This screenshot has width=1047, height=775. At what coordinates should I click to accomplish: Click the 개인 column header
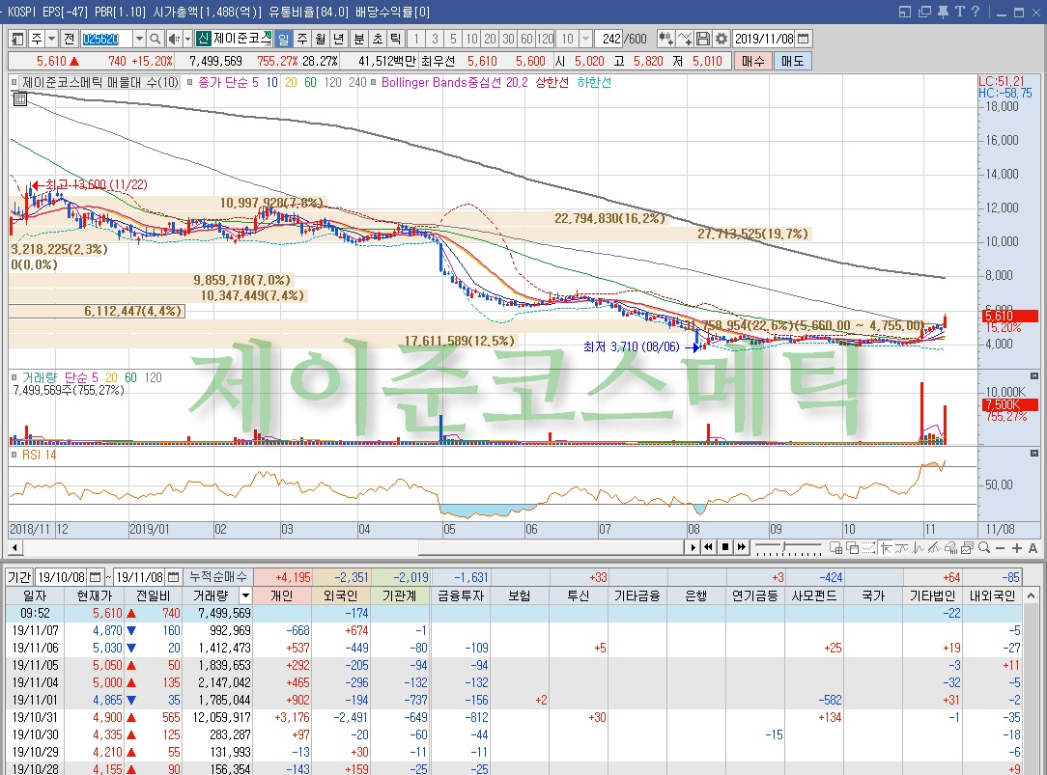click(x=282, y=595)
